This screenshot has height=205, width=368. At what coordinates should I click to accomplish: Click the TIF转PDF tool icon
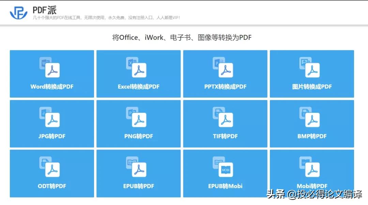pos(225,118)
